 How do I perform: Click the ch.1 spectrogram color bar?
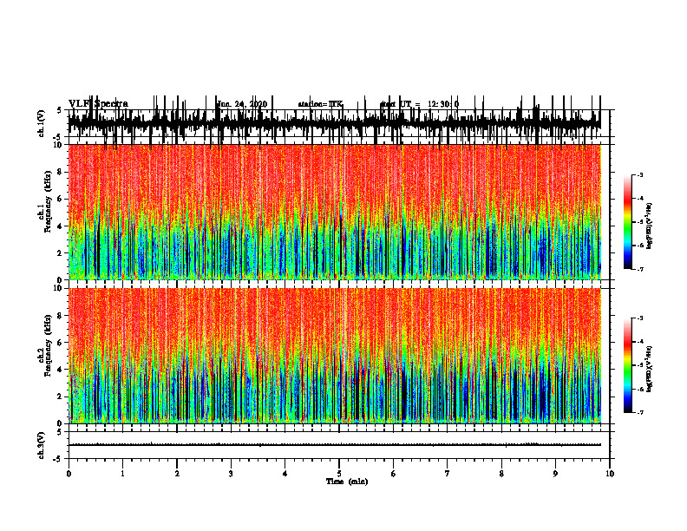coord(628,222)
